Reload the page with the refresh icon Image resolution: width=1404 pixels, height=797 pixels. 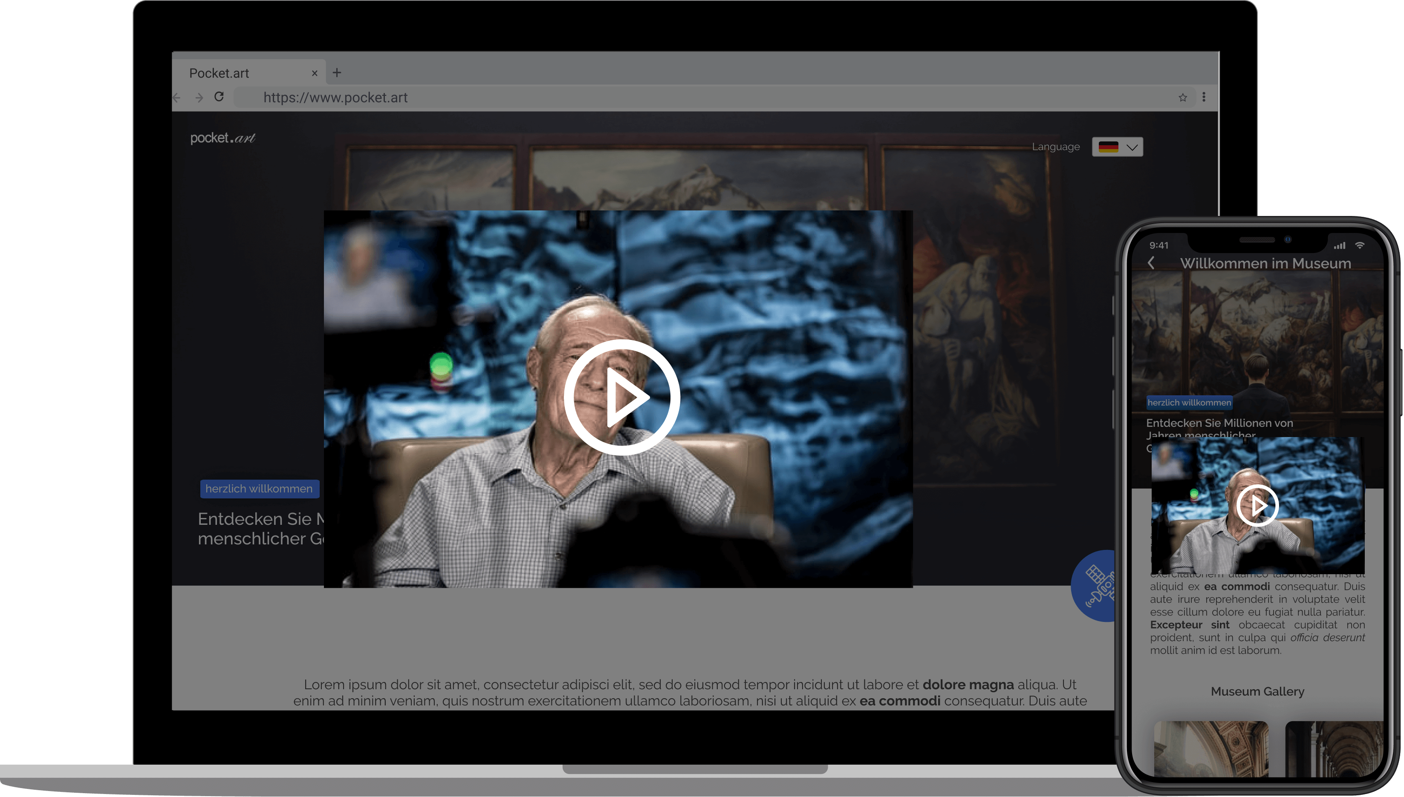point(219,97)
